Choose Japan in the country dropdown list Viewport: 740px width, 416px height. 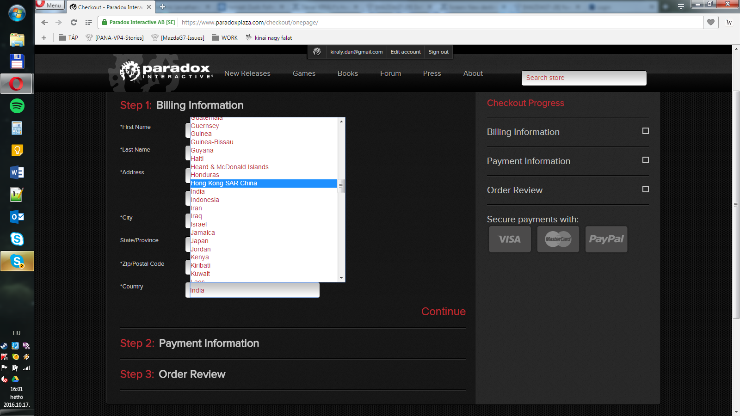coord(200,241)
